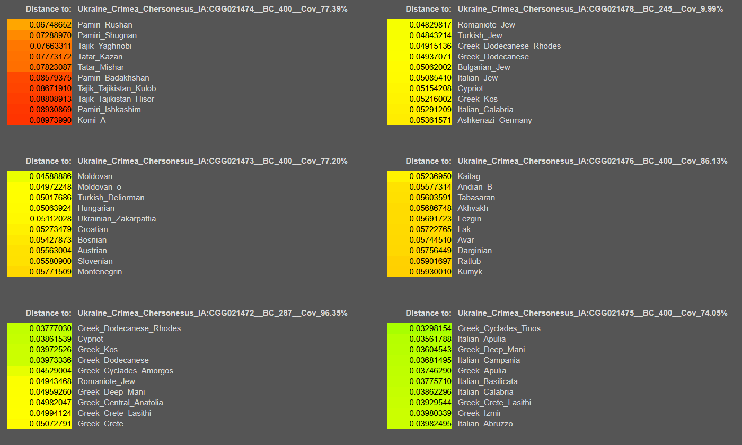Pick the Tatar_Kazan entry
Image resolution: width=742 pixels, height=445 pixels.
coord(100,57)
